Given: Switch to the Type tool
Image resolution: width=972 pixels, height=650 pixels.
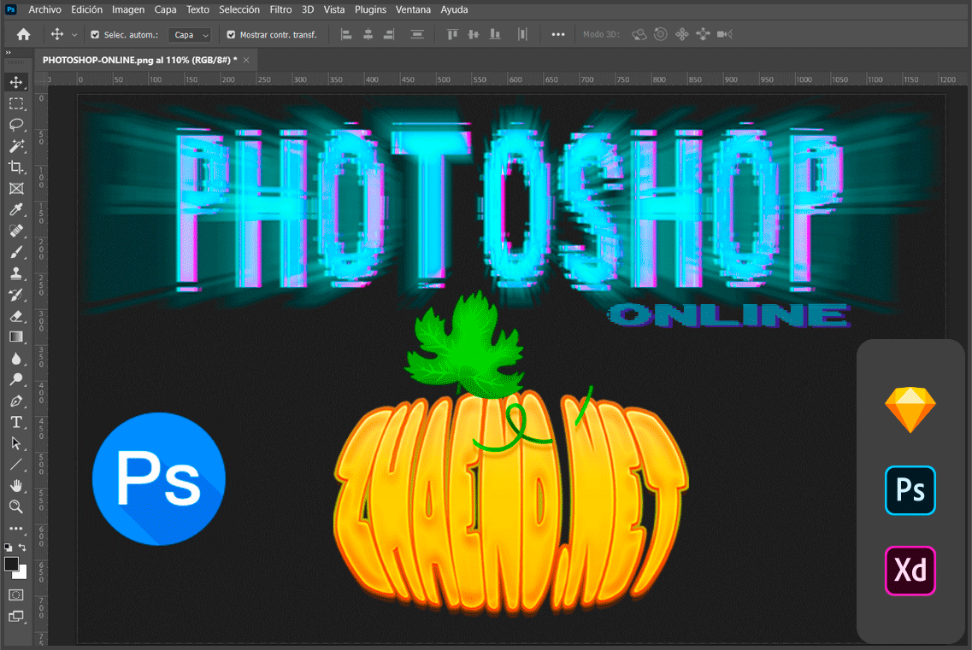Looking at the screenshot, I should pos(16,422).
